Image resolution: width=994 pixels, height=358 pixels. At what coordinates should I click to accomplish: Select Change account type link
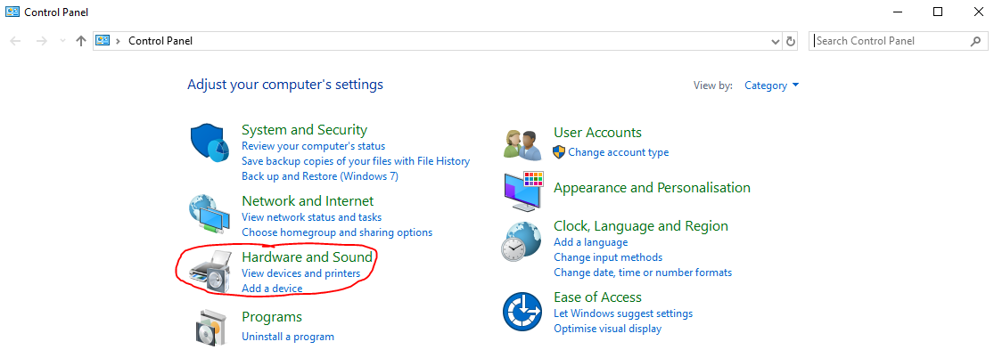point(618,152)
